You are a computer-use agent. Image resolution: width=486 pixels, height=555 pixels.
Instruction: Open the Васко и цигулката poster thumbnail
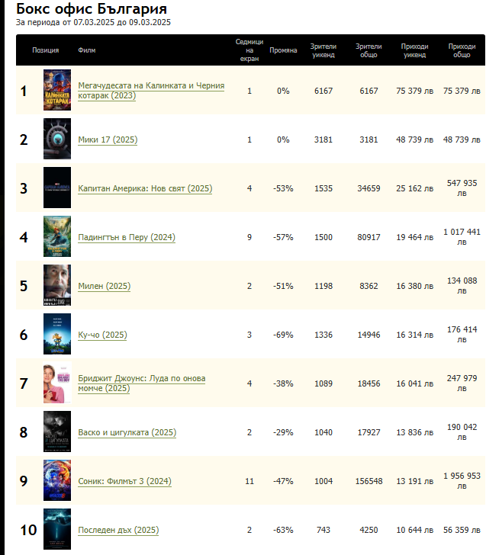57,432
